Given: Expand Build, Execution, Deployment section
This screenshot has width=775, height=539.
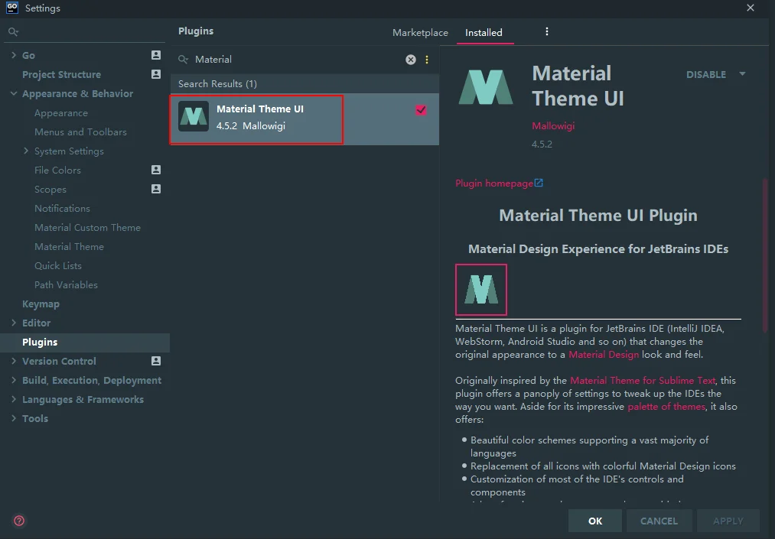Looking at the screenshot, I should 13,380.
